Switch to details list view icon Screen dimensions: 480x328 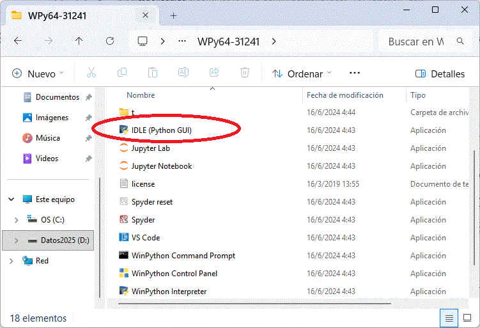click(x=449, y=318)
